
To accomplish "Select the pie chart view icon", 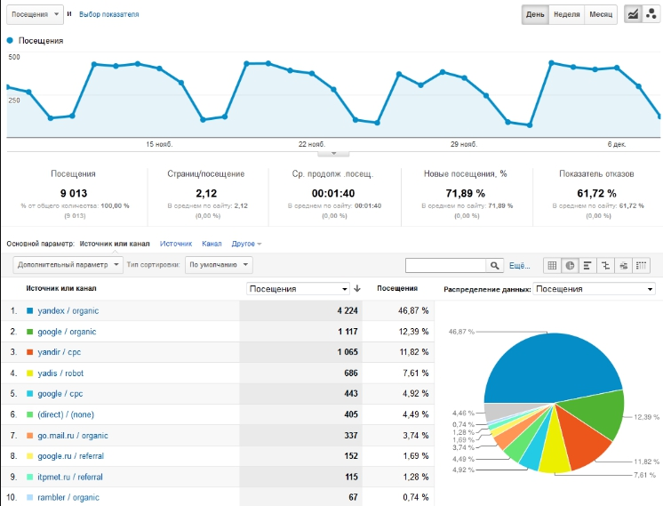I will (x=570, y=265).
